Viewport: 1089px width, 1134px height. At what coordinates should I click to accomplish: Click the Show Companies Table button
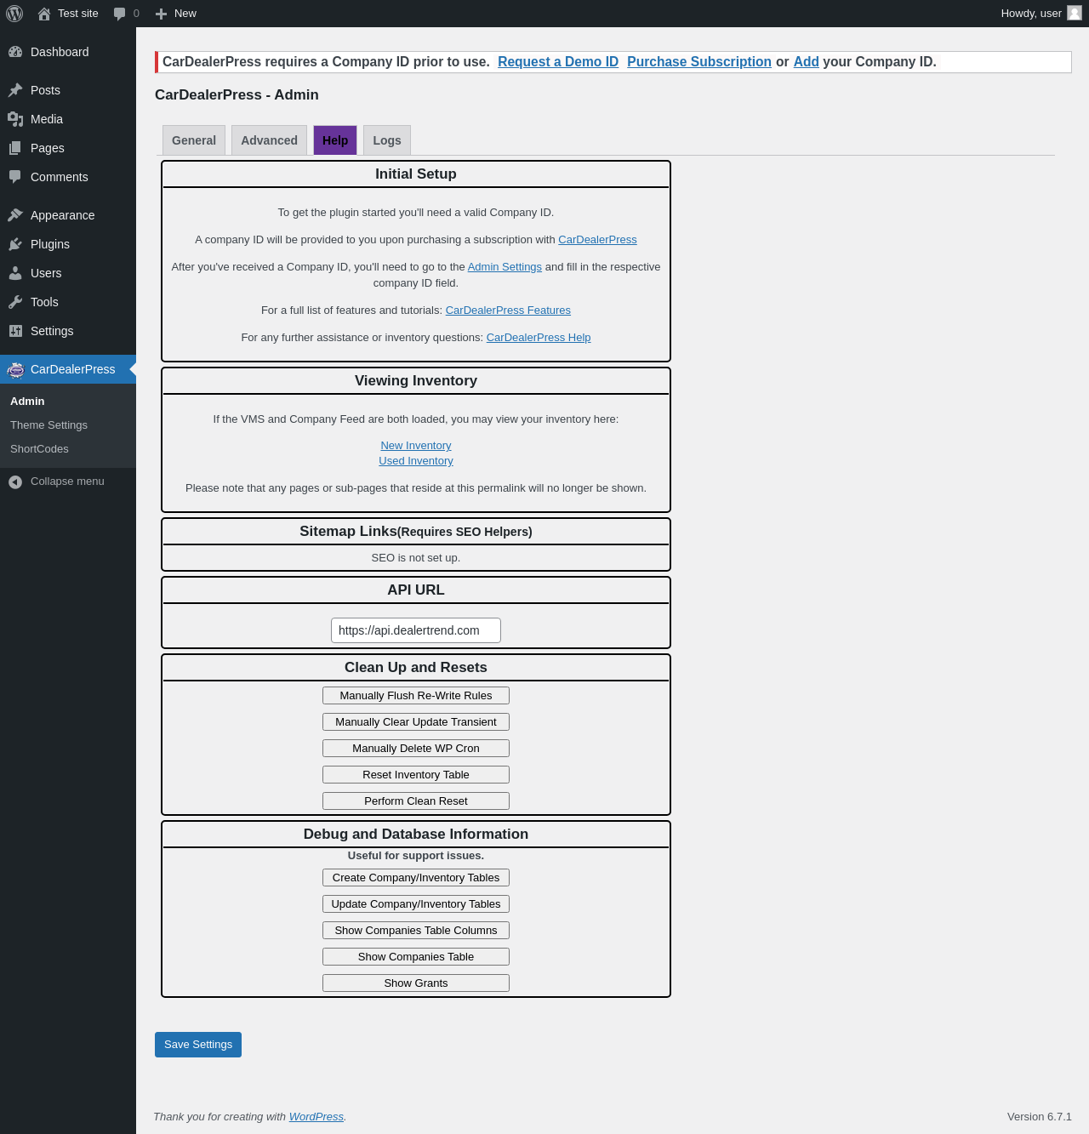416,957
